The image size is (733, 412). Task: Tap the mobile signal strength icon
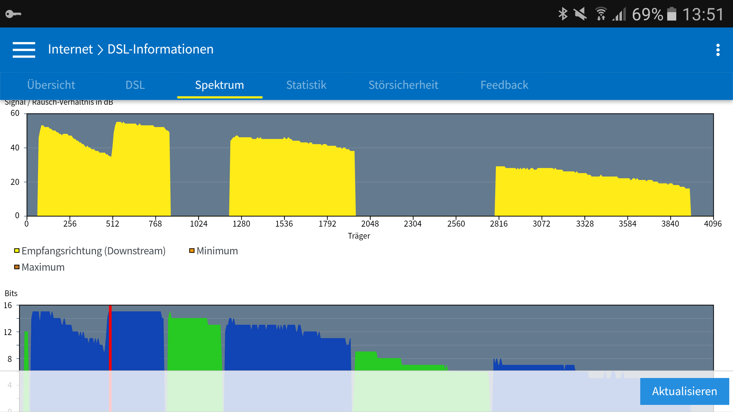click(x=619, y=14)
